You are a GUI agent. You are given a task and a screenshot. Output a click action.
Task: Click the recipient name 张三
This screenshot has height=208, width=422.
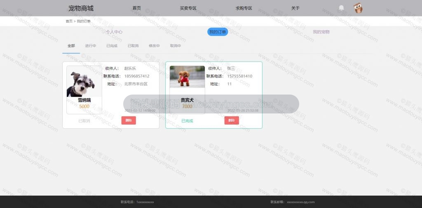(231, 68)
